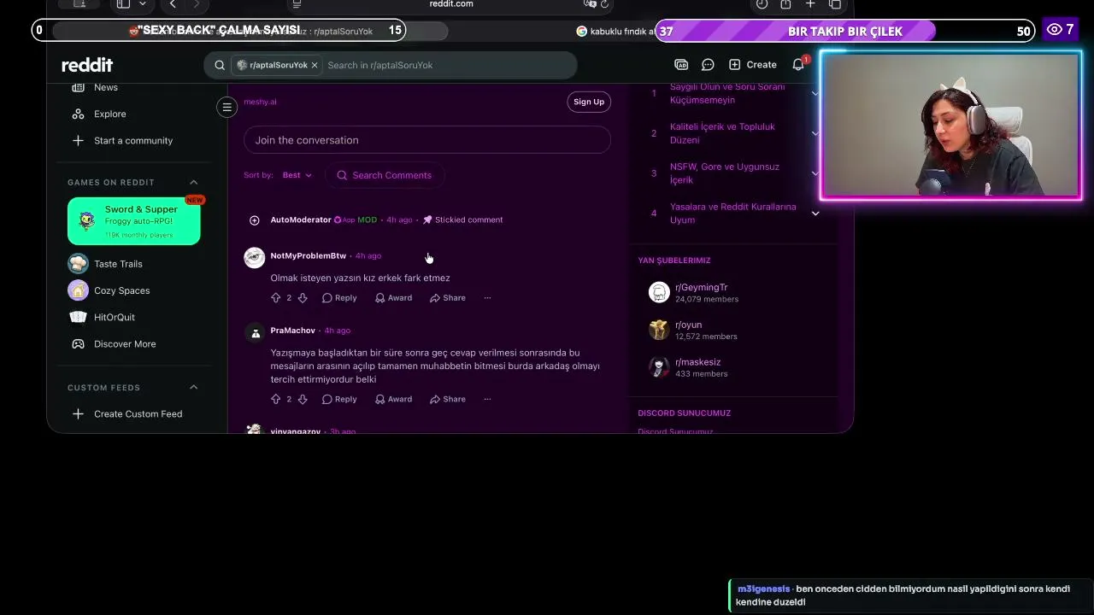Click the search magnifier icon in Reddit's search bar
Image resolution: width=1094 pixels, height=615 pixels.
click(220, 65)
